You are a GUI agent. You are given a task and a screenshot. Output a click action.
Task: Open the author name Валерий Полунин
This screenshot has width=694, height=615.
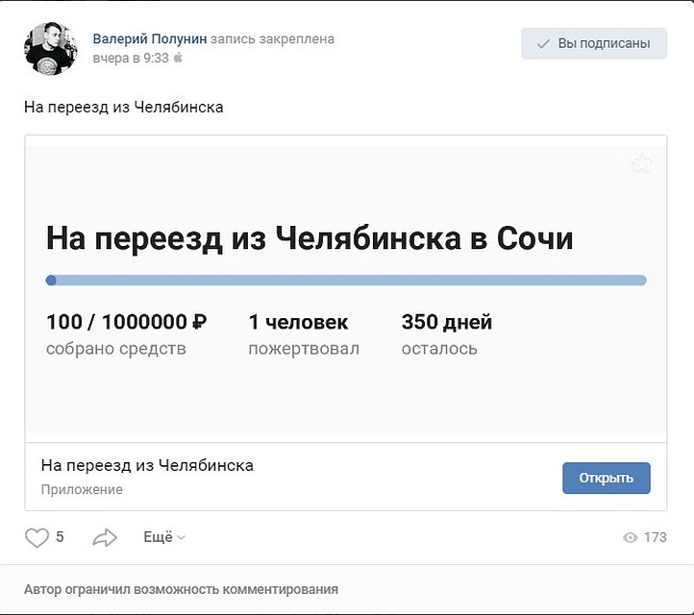(148, 39)
